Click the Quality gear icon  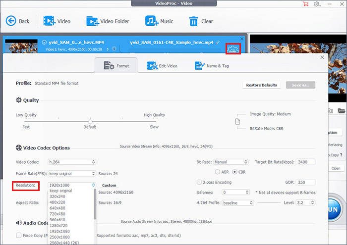point(19,100)
